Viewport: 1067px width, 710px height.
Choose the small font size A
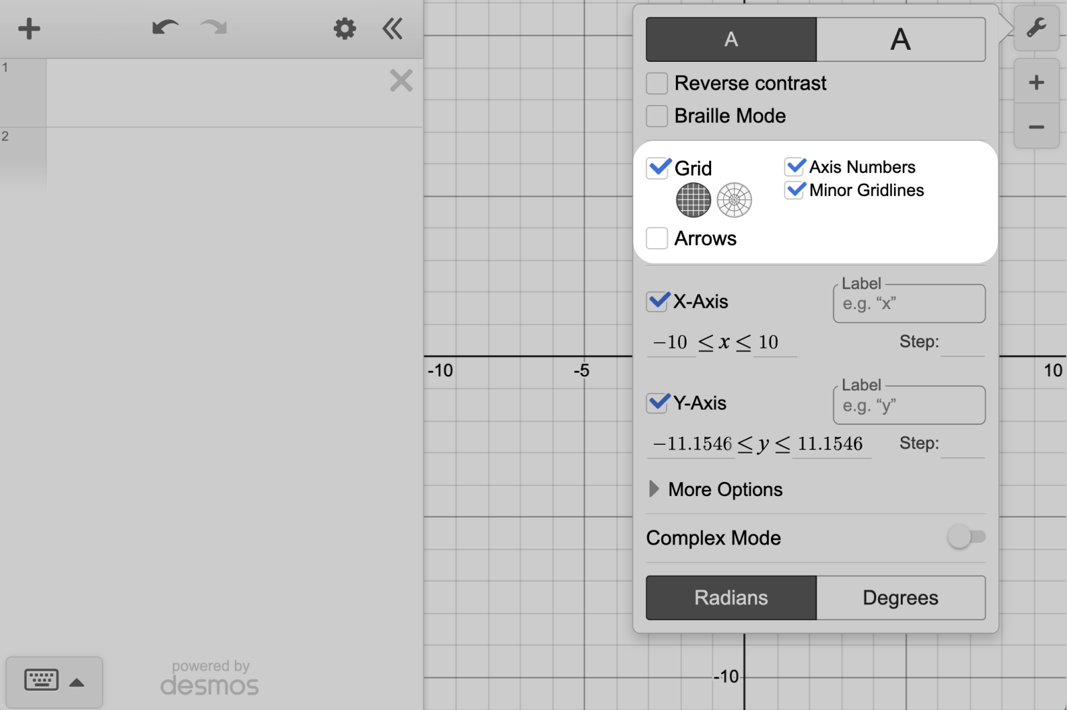click(731, 39)
